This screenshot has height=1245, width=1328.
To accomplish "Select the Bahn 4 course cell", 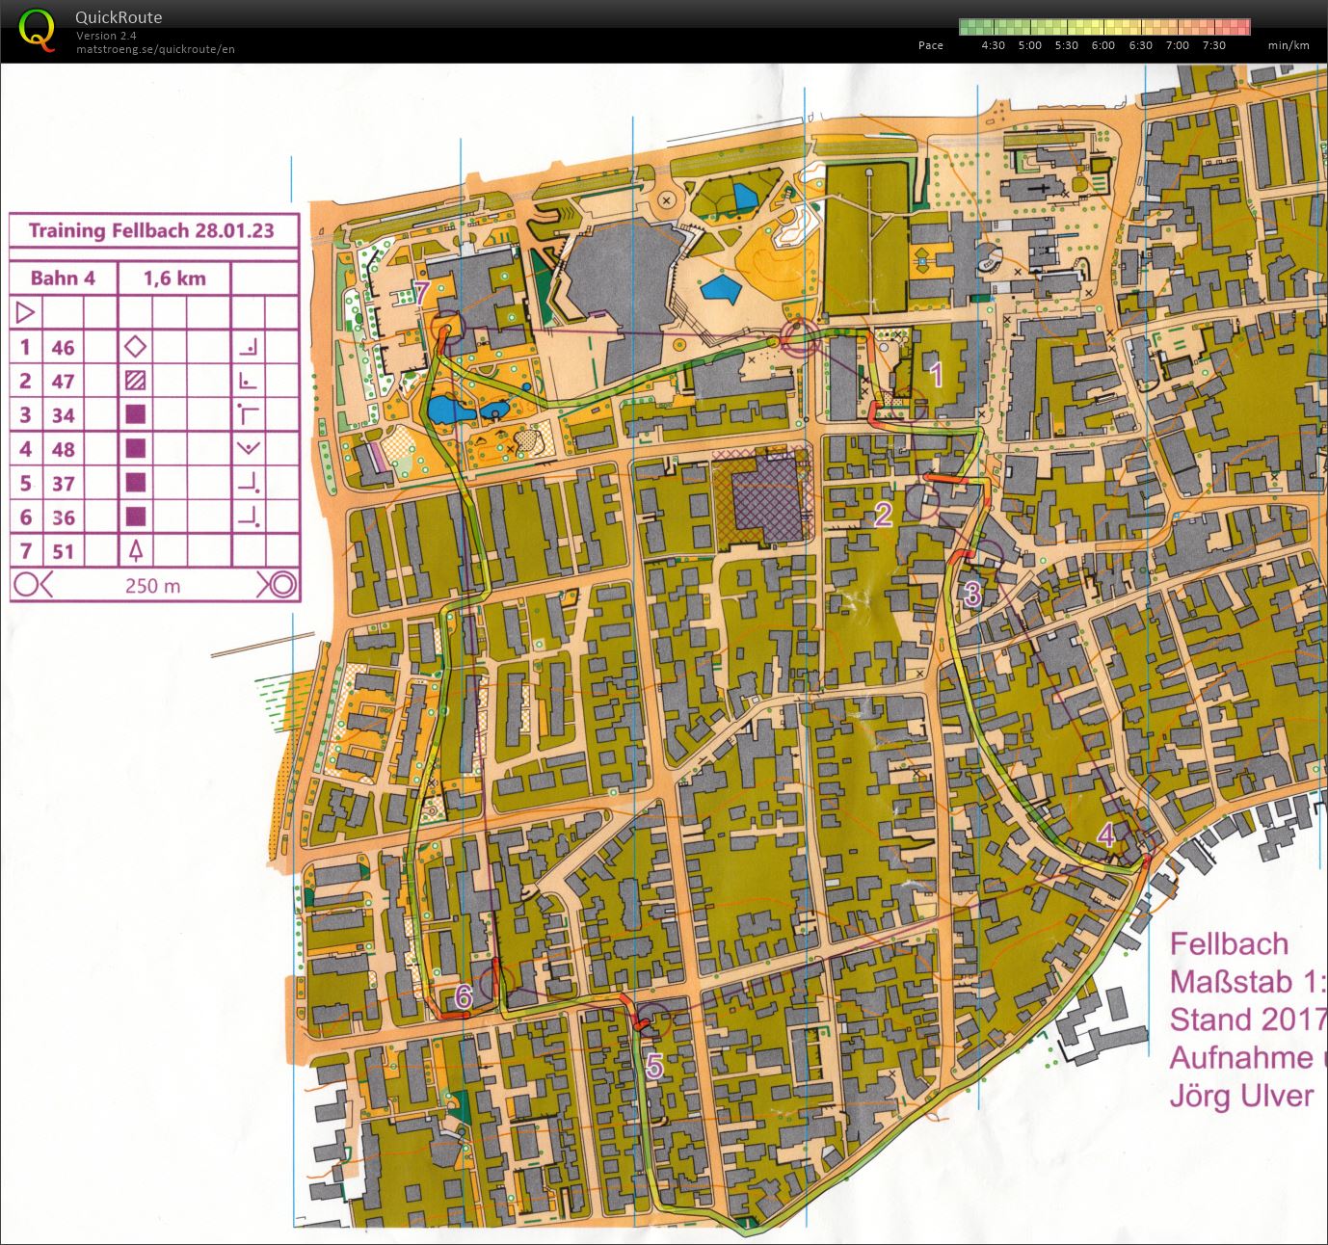I will (x=63, y=278).
